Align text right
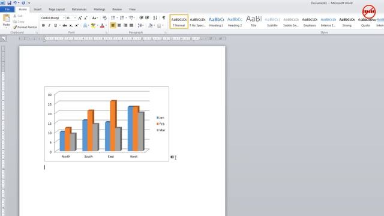384x216 pixels. (125, 25)
